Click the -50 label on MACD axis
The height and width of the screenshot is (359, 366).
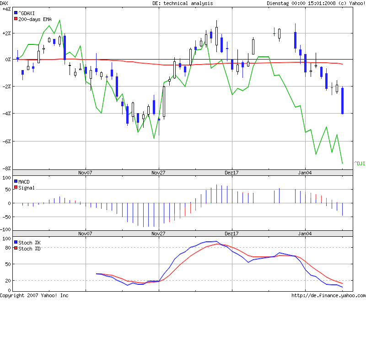[x=7, y=217]
